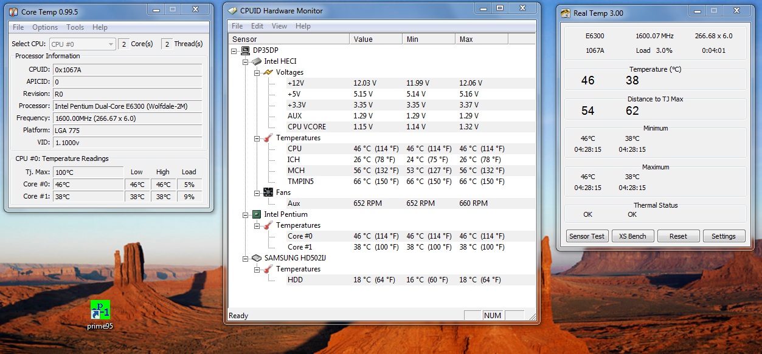Click the Intel Pentium processor icon
Viewport: 762px width, 354px height.
click(x=257, y=214)
